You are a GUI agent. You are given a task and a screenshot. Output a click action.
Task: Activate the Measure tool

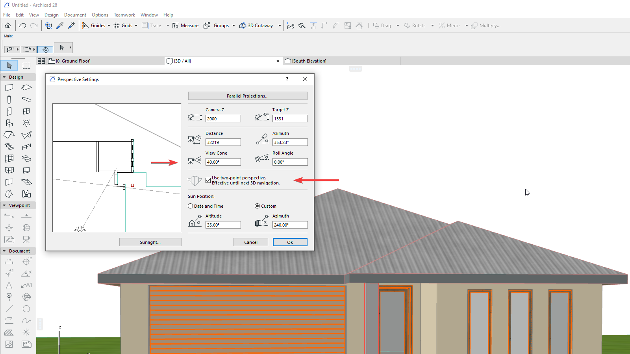[185, 25]
